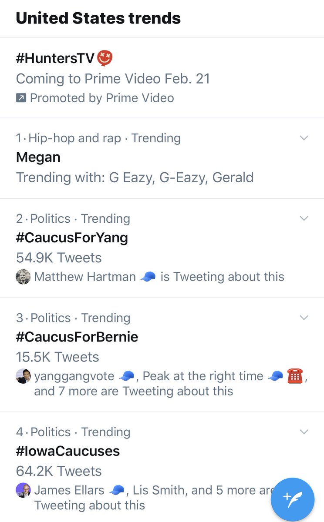Open the #CaucusForYang hashtag
The image size is (324, 522).
click(72, 238)
